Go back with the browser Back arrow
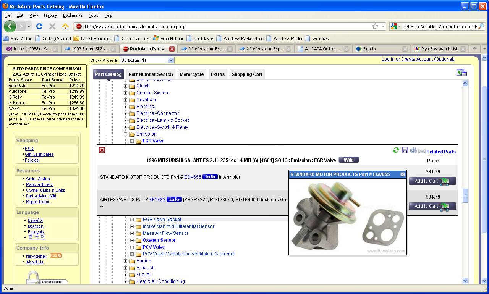This screenshot has width=489, height=294. pos(10,26)
